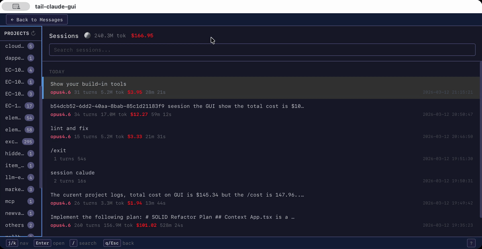482x249 pixels.
Task: Click the Sessions heading
Action: click(x=64, y=36)
